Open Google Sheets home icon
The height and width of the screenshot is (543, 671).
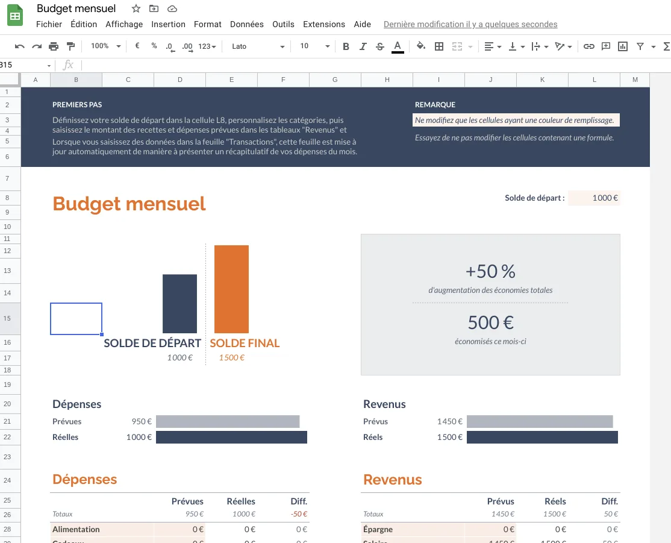pos(15,16)
